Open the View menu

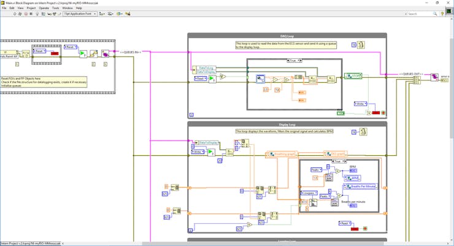click(20, 8)
